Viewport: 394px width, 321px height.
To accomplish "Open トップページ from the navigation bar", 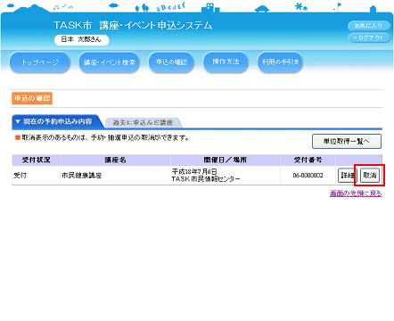I will [x=40, y=62].
